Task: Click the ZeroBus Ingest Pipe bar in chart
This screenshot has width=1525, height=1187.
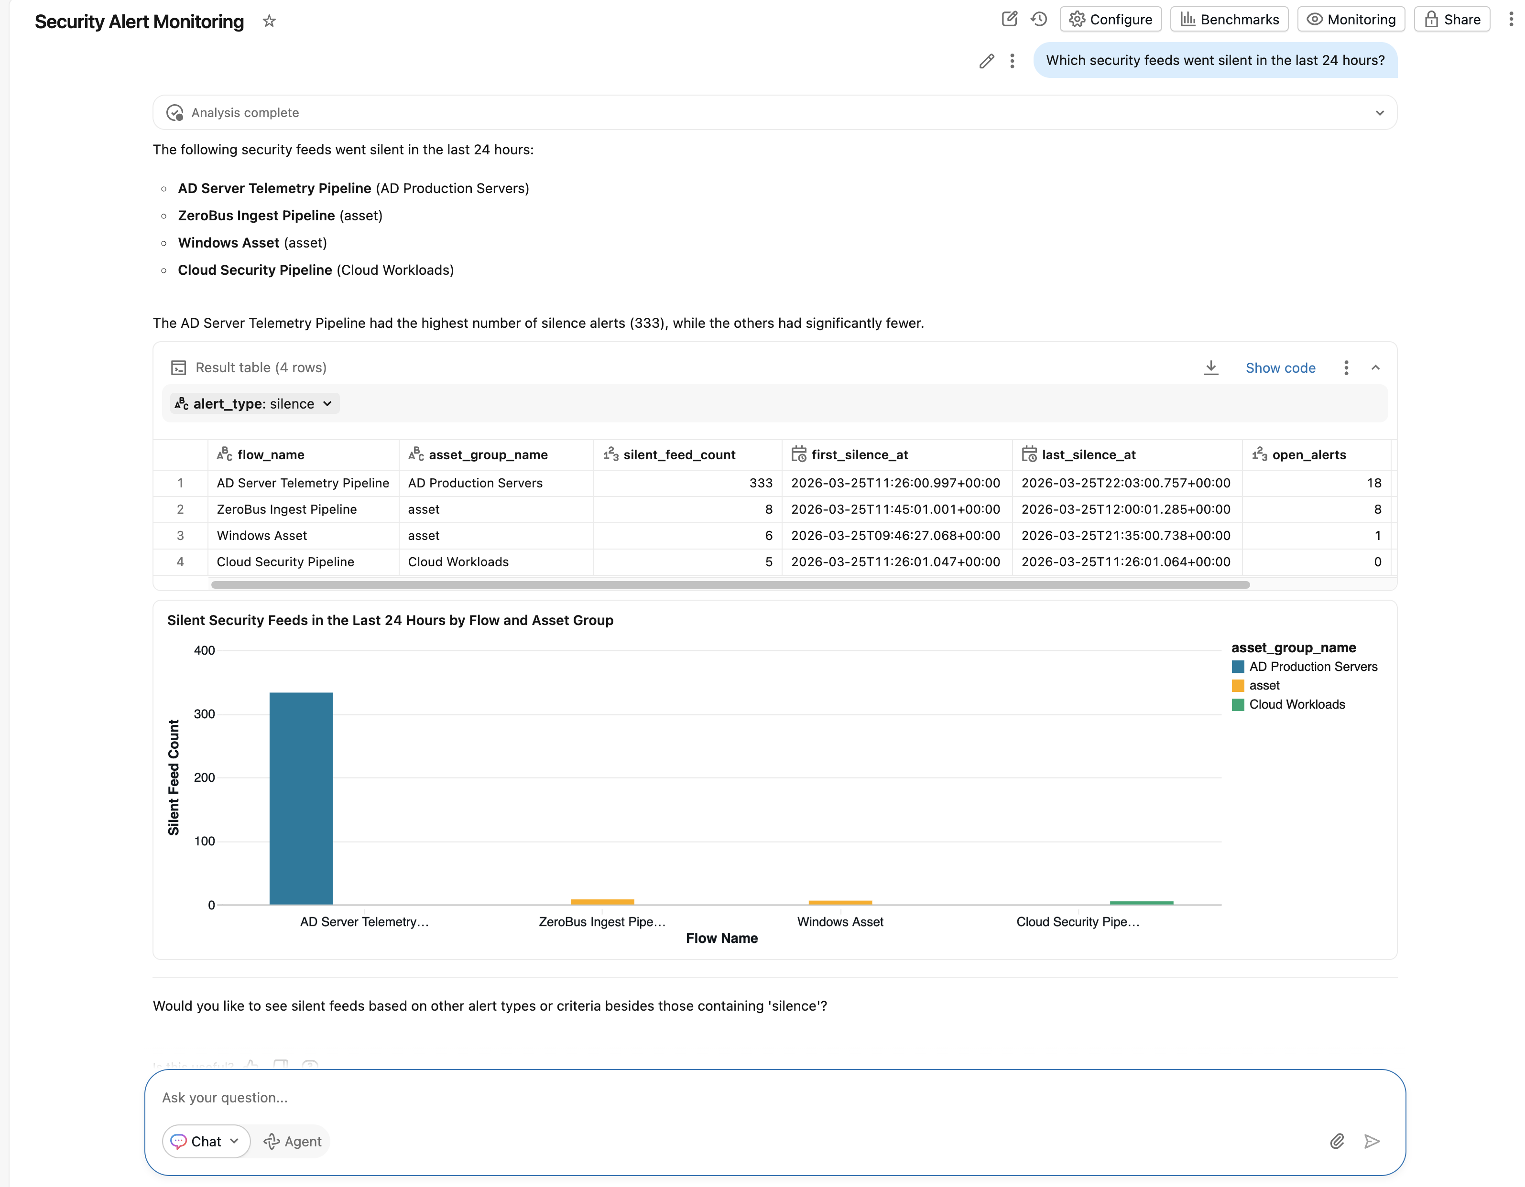Action: (x=602, y=902)
